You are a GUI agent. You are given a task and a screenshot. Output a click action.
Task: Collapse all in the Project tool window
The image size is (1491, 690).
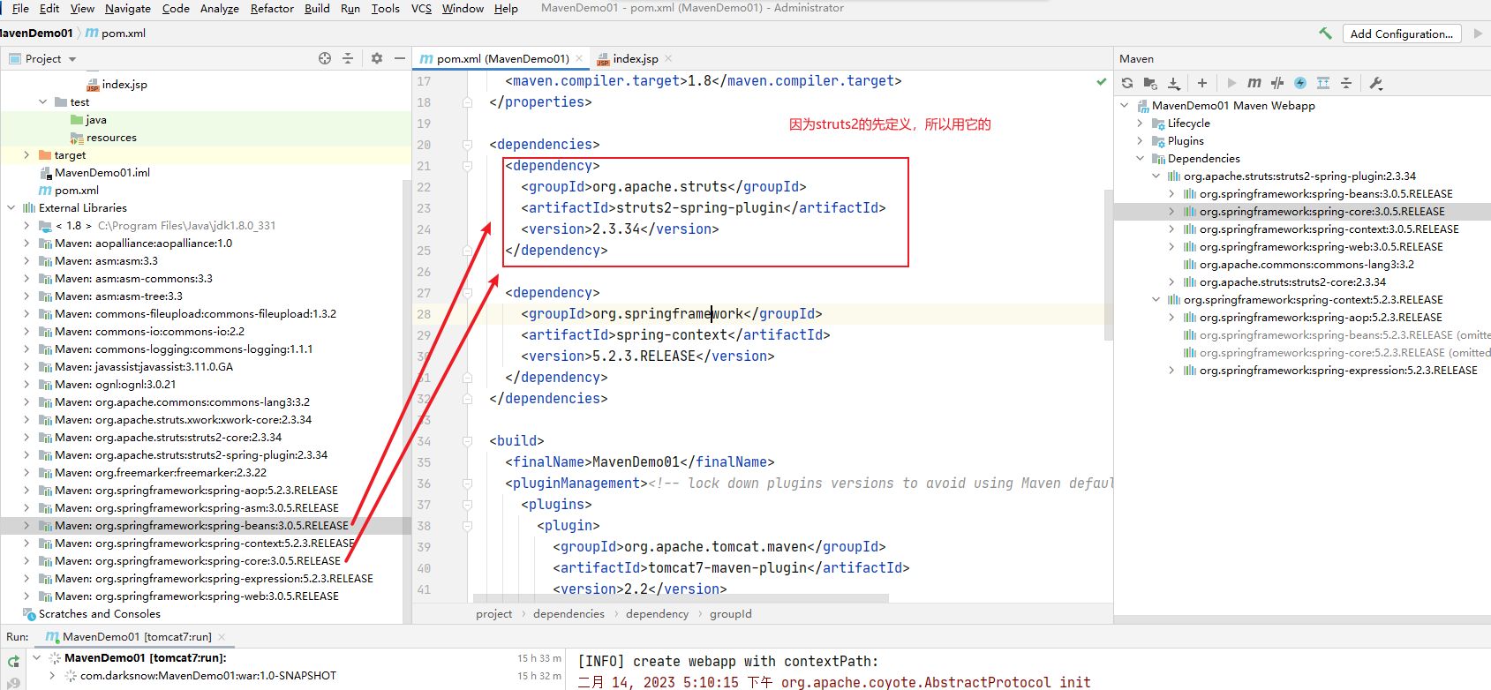(348, 58)
